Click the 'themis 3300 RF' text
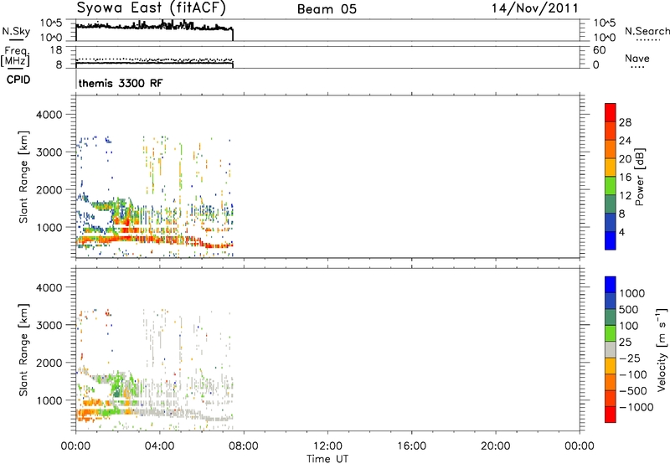Image resolution: width=670 pixels, height=464 pixels. click(121, 83)
